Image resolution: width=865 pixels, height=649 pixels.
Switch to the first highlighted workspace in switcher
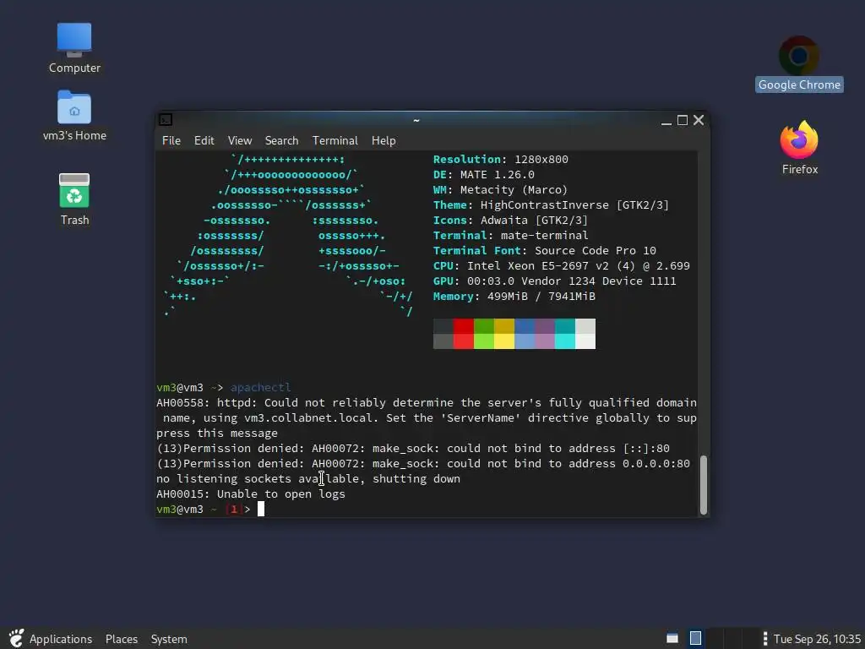point(696,639)
